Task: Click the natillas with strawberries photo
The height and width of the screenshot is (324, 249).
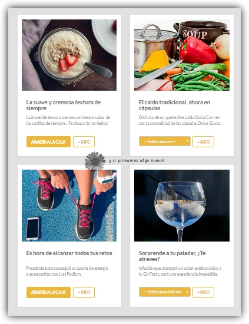Action: 69,55
